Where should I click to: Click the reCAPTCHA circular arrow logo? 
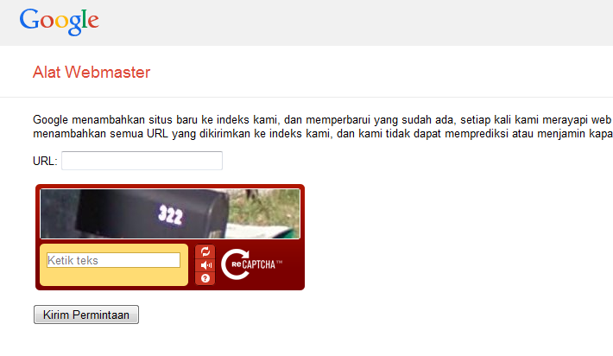[235, 264]
